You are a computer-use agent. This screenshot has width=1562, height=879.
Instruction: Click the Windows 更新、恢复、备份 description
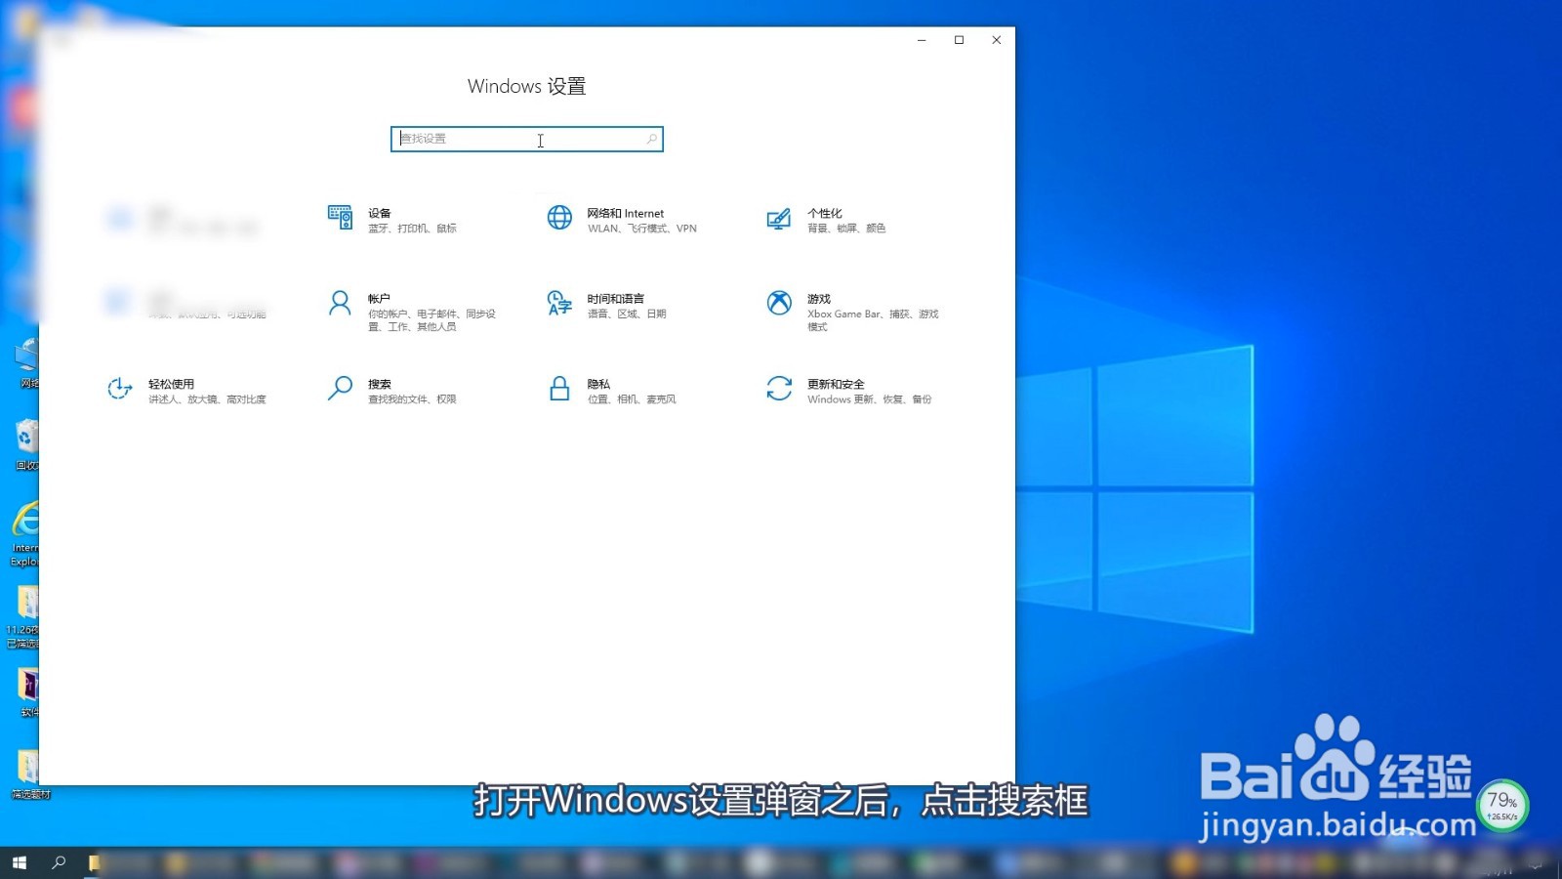click(x=870, y=399)
